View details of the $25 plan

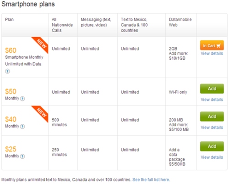coord(212,157)
